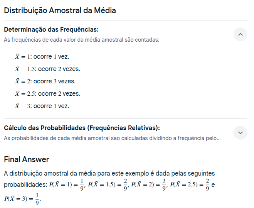The width and height of the screenshot is (254, 208).
Task: Select the Distribuição Amostral da Média heading
Action: tap(60, 10)
